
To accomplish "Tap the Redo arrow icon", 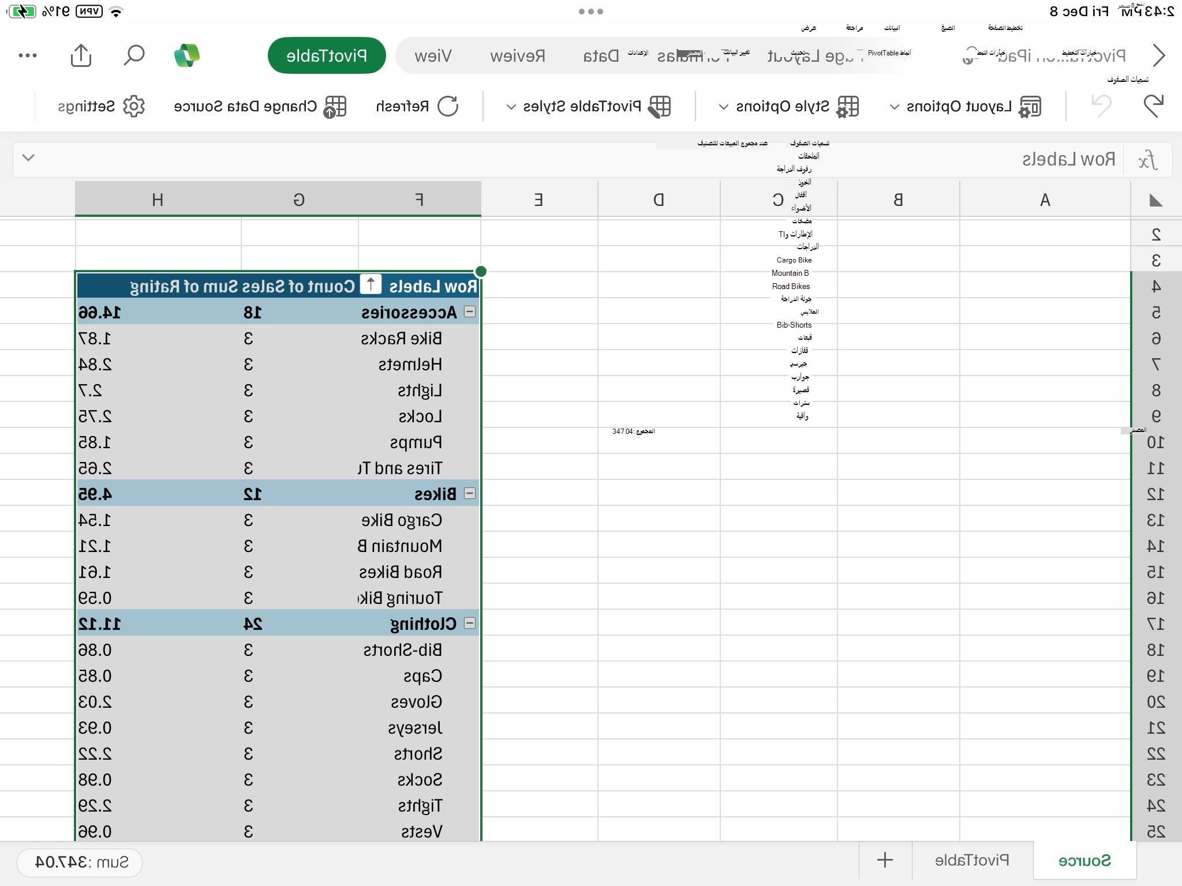I will pos(1102,106).
